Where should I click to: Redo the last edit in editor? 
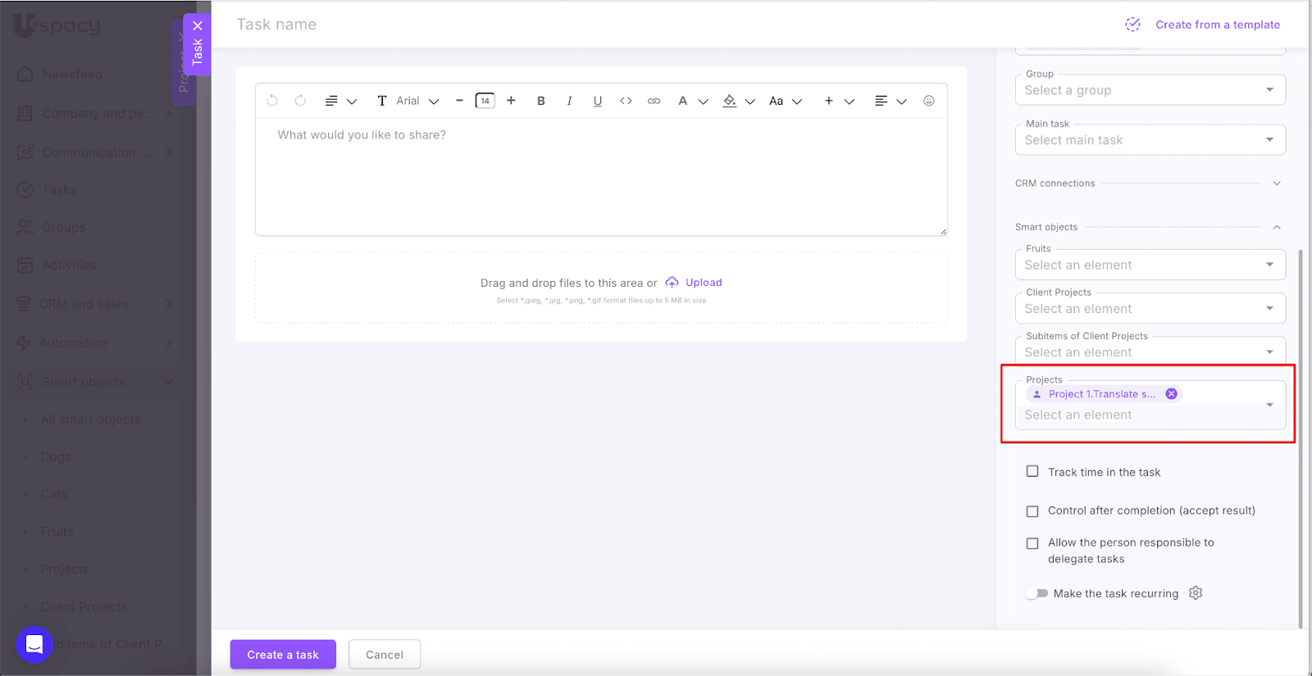pos(300,101)
